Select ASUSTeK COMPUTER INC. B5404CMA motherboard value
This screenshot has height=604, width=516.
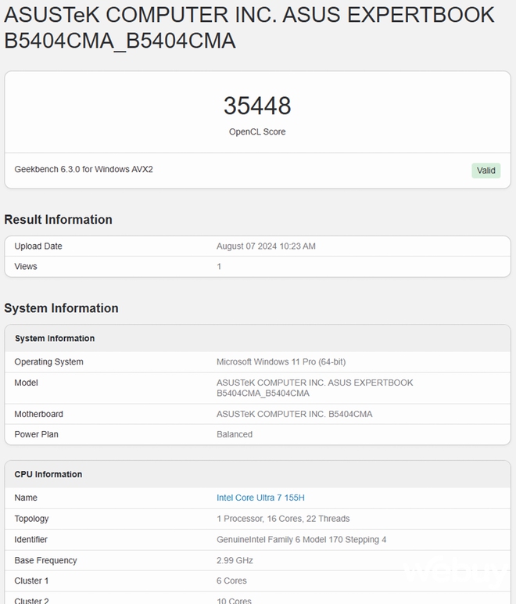pyautogui.click(x=295, y=414)
